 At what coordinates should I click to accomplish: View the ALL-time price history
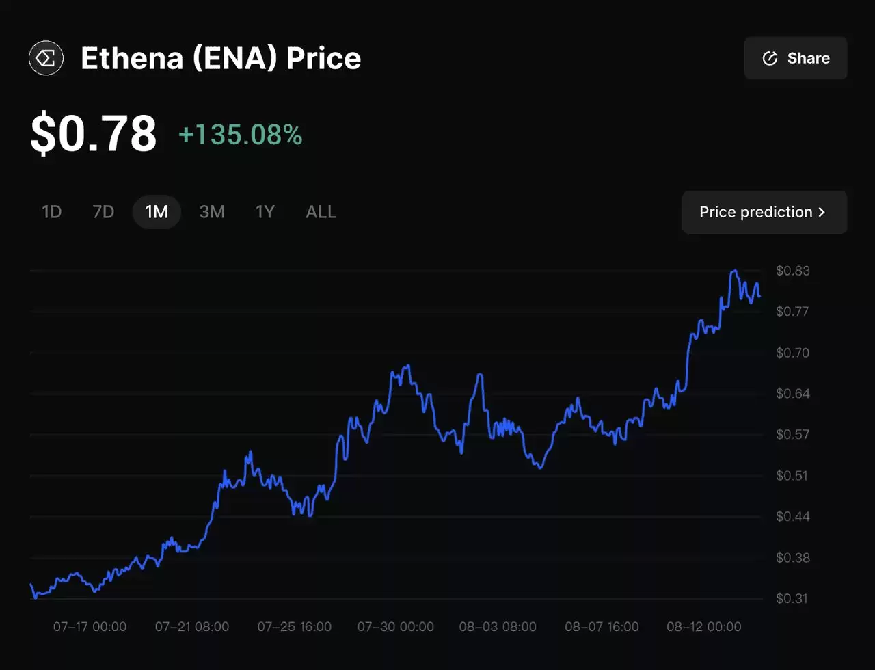tap(321, 212)
